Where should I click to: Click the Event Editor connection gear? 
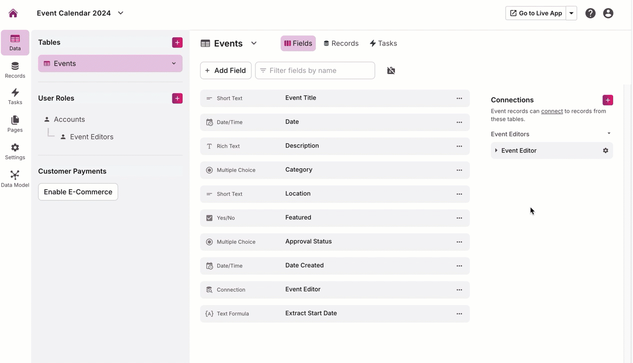[x=605, y=150]
